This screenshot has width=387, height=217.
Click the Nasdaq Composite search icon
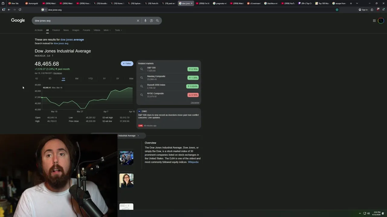tap(141, 78)
